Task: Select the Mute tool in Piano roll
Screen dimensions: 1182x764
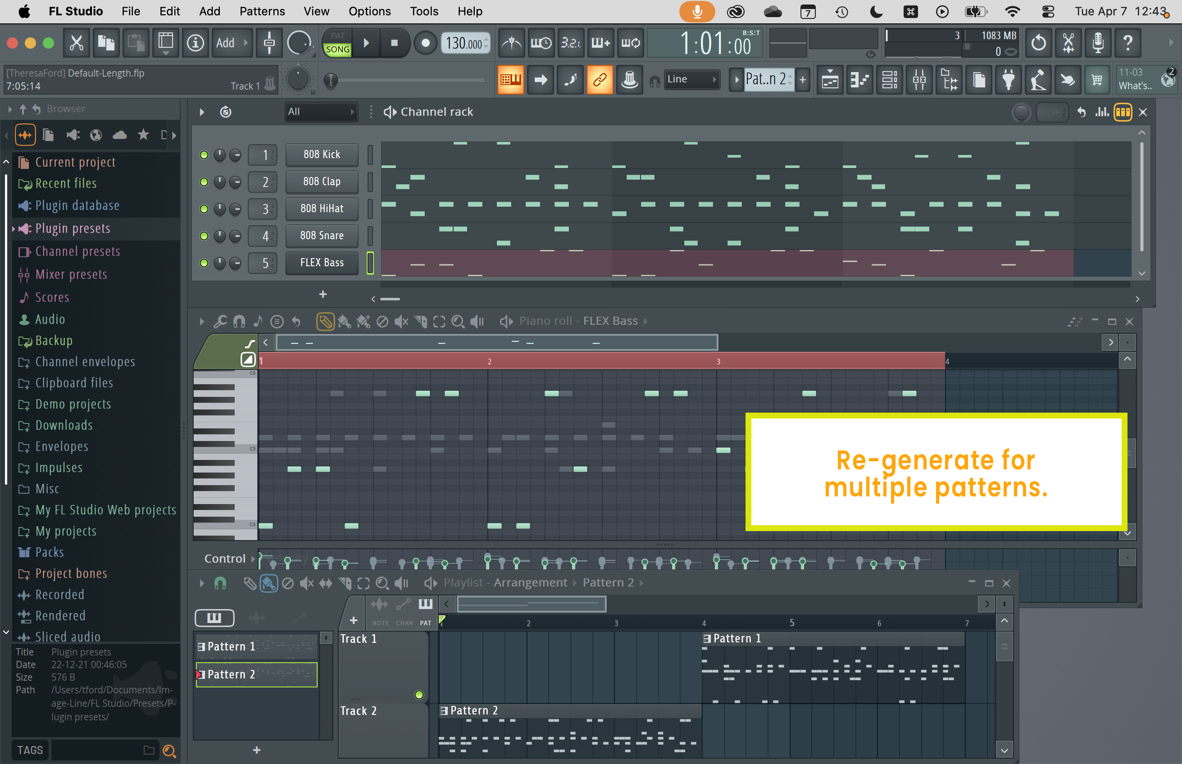Action: [x=401, y=322]
